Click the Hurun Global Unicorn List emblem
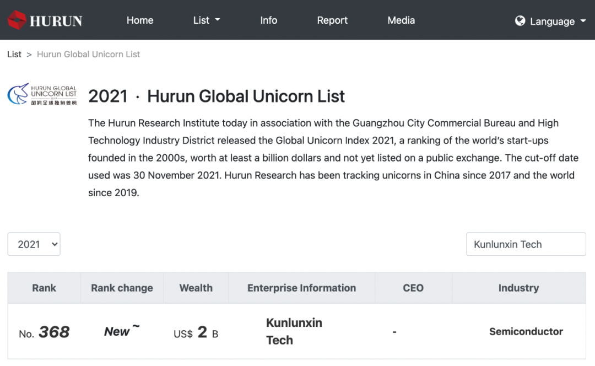Screen dimensions: 595x366 [42, 94]
